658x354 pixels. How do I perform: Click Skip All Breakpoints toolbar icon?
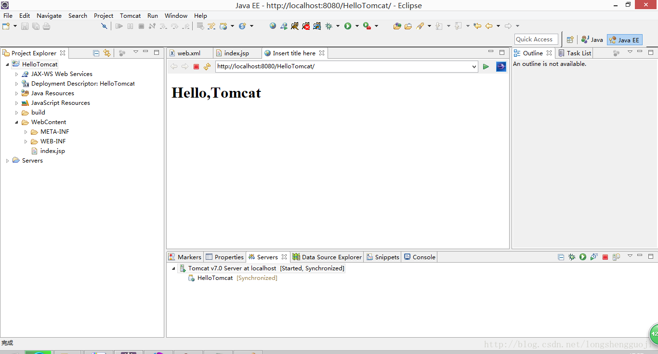pyautogui.click(x=104, y=26)
